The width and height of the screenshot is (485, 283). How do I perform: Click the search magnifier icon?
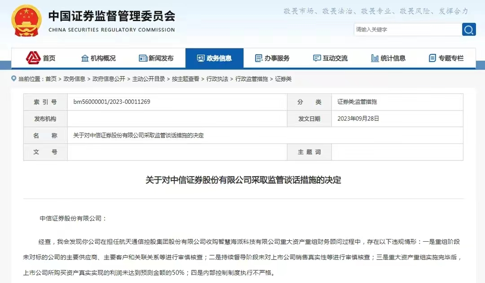[x=468, y=29]
